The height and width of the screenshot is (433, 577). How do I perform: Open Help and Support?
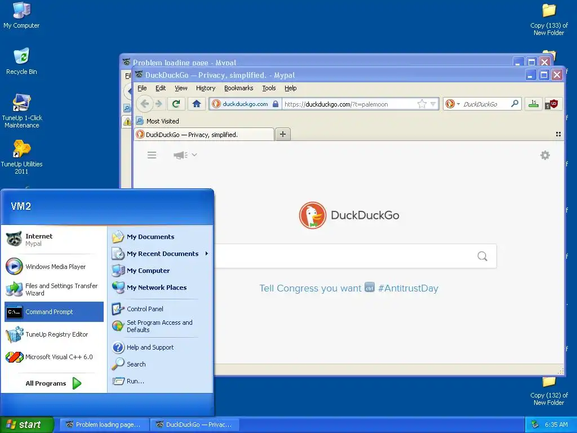coord(161,347)
